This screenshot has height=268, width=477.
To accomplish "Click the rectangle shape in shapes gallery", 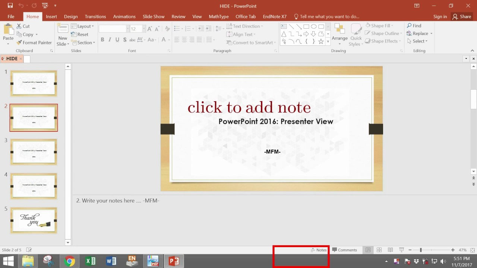I will tap(306, 26).
